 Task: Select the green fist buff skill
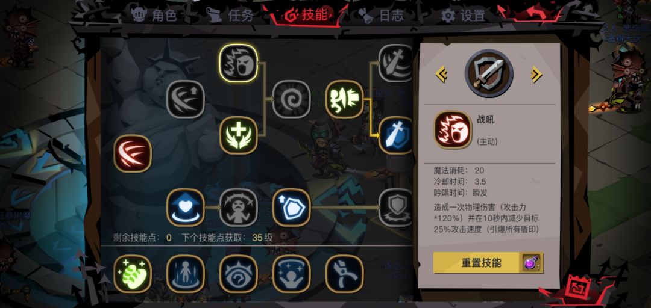(x=133, y=274)
